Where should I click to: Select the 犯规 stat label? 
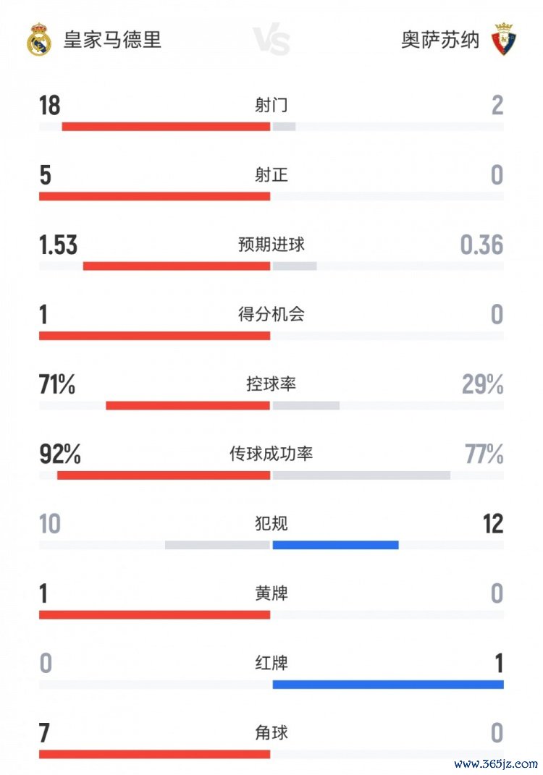(271, 523)
